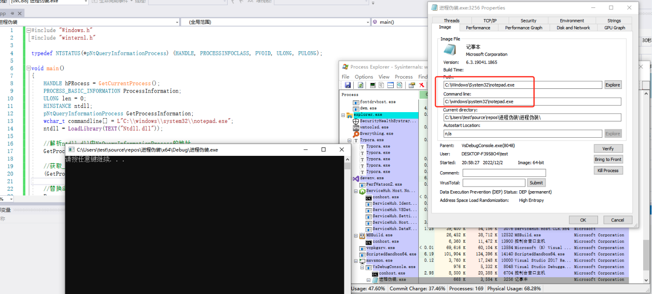Open the Process menu in Process Explorer
The width and height of the screenshot is (652, 294).
point(403,77)
